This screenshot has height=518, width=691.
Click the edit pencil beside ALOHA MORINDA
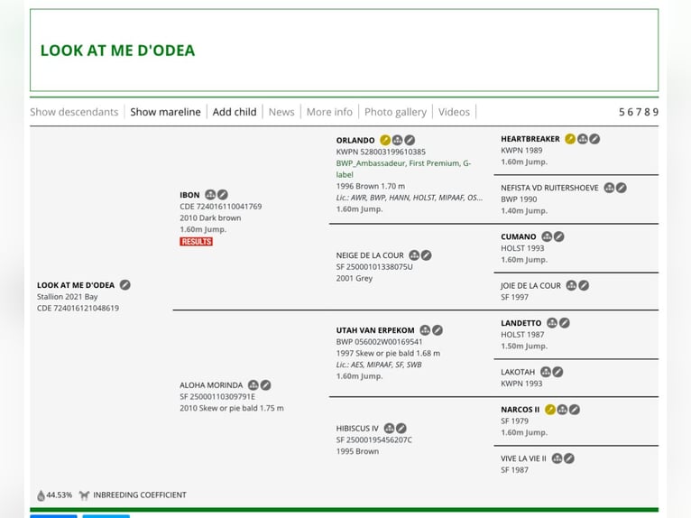(x=265, y=385)
